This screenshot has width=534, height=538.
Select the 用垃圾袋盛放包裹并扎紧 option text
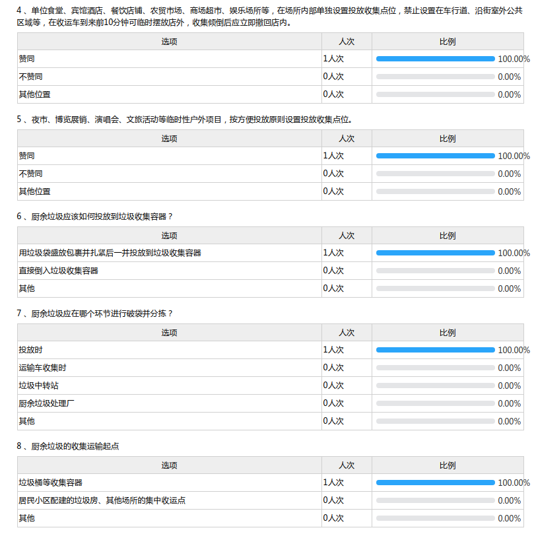[x=110, y=253]
